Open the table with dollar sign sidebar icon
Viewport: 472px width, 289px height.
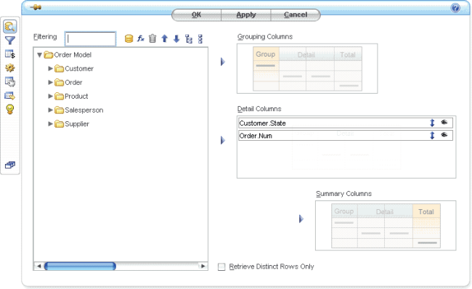[x=10, y=54]
